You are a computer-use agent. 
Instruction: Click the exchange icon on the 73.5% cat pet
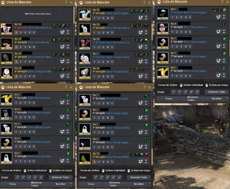[x=62, y=117]
